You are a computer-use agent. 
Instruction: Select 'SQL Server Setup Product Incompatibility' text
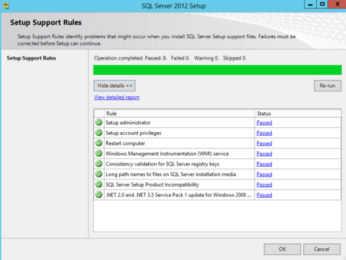pyautogui.click(x=152, y=185)
